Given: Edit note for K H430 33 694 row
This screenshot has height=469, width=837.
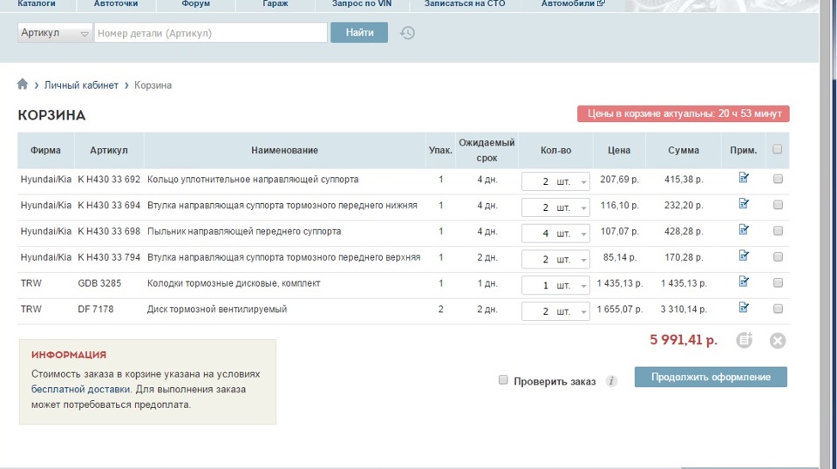Looking at the screenshot, I should (744, 204).
